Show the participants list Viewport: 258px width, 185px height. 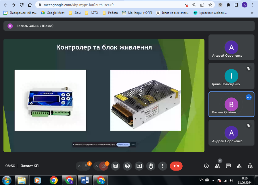coord(217,166)
